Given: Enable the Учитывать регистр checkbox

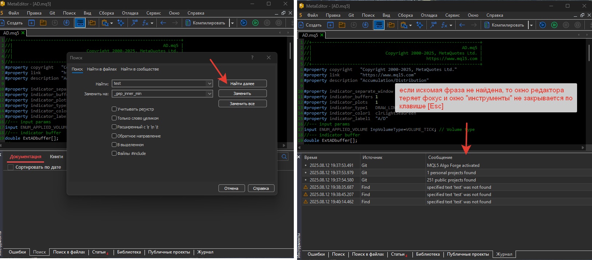Looking at the screenshot, I should point(114,109).
